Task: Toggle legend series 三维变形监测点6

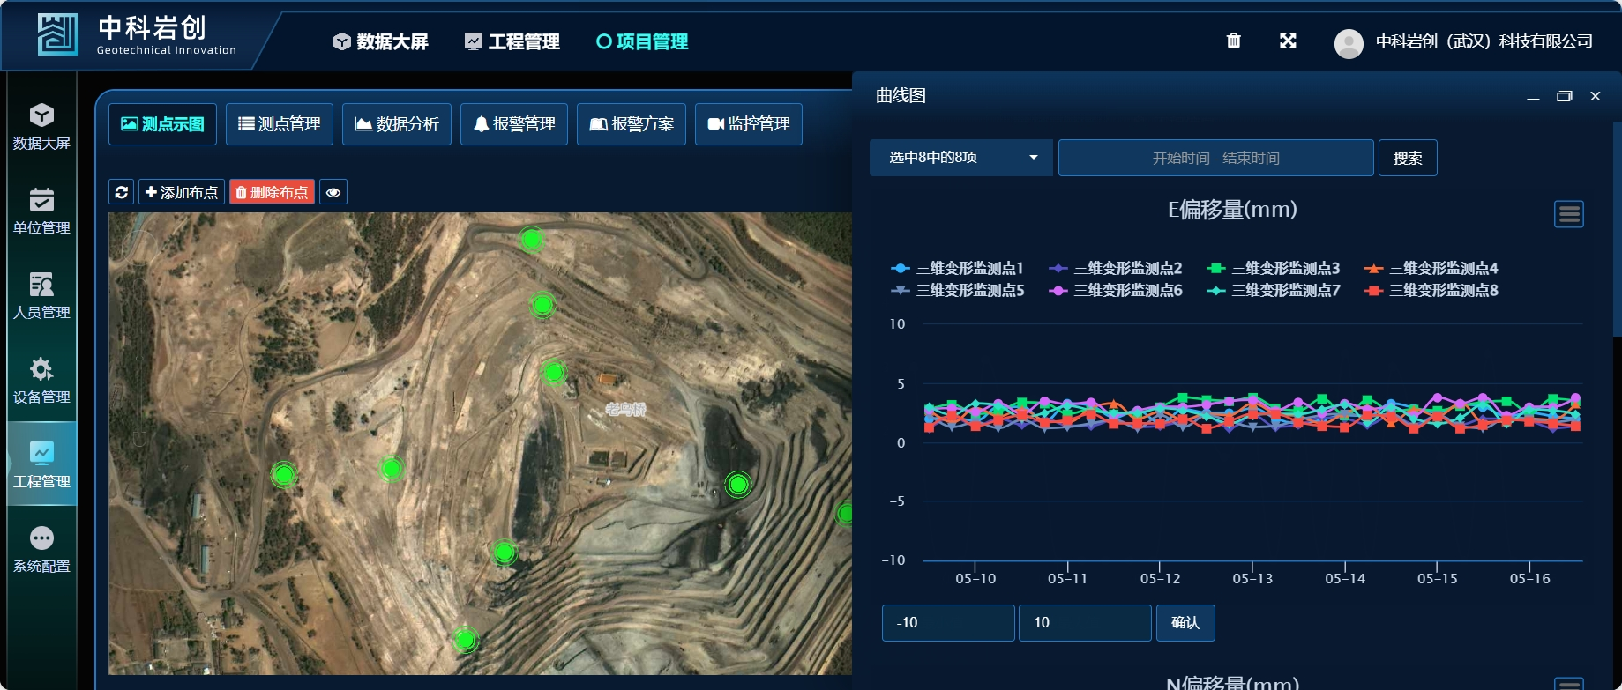Action: [x=1116, y=290]
